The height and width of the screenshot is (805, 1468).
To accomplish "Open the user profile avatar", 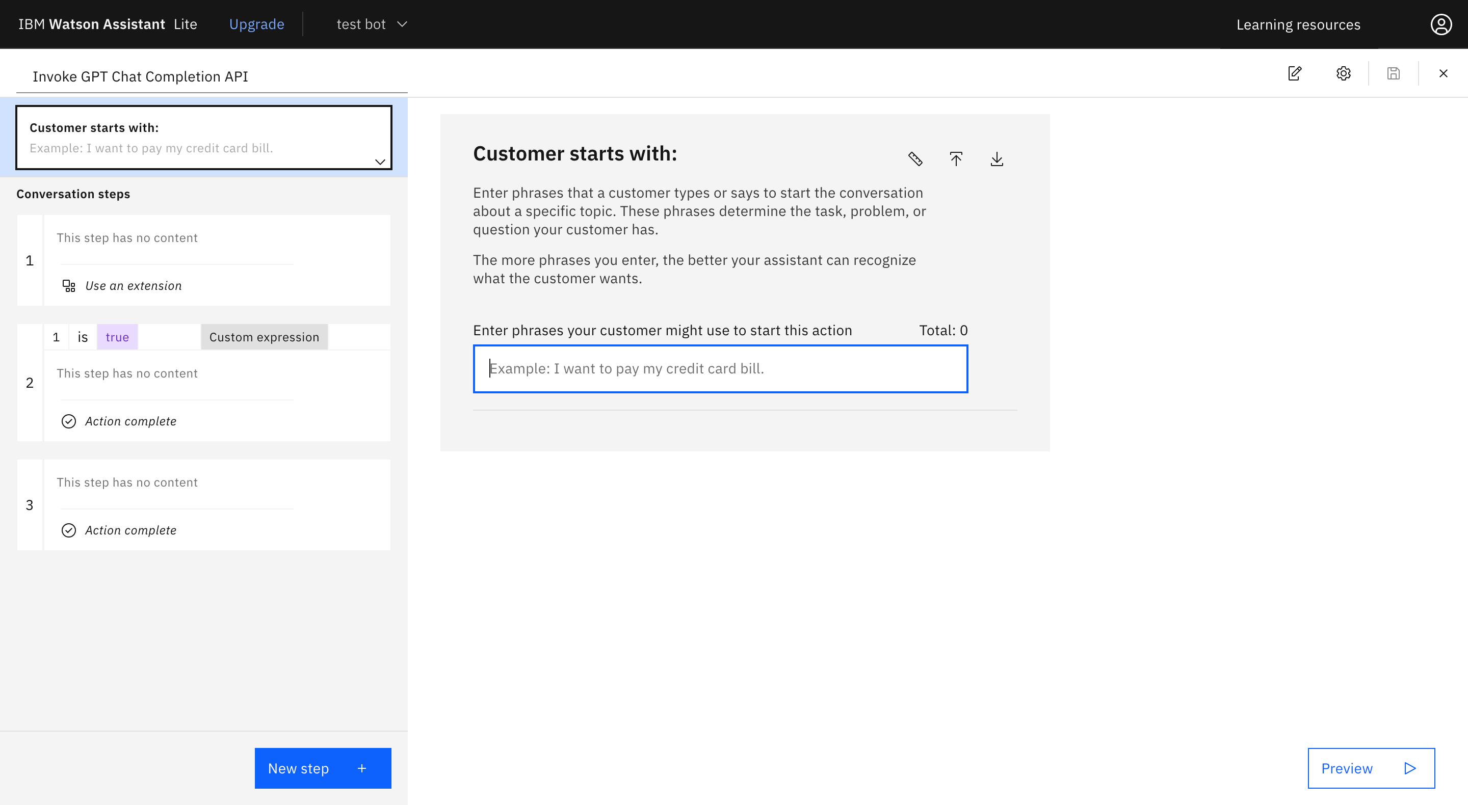I will pos(1440,24).
